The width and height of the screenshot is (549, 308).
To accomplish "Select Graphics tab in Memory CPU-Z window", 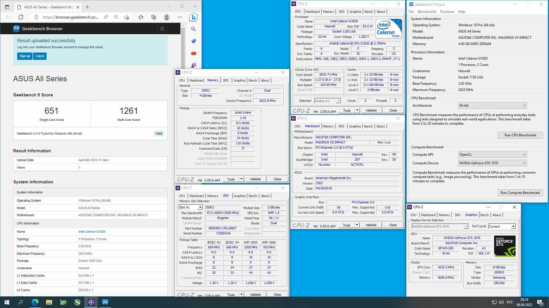I will 239,80.
